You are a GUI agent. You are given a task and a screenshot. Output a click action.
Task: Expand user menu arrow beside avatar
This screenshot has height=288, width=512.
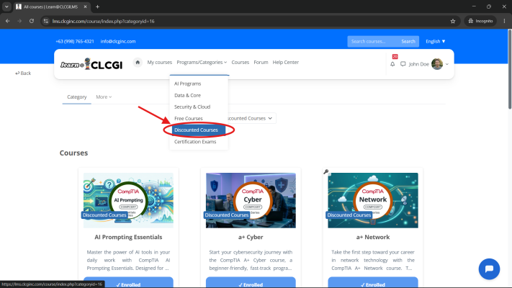pos(446,64)
